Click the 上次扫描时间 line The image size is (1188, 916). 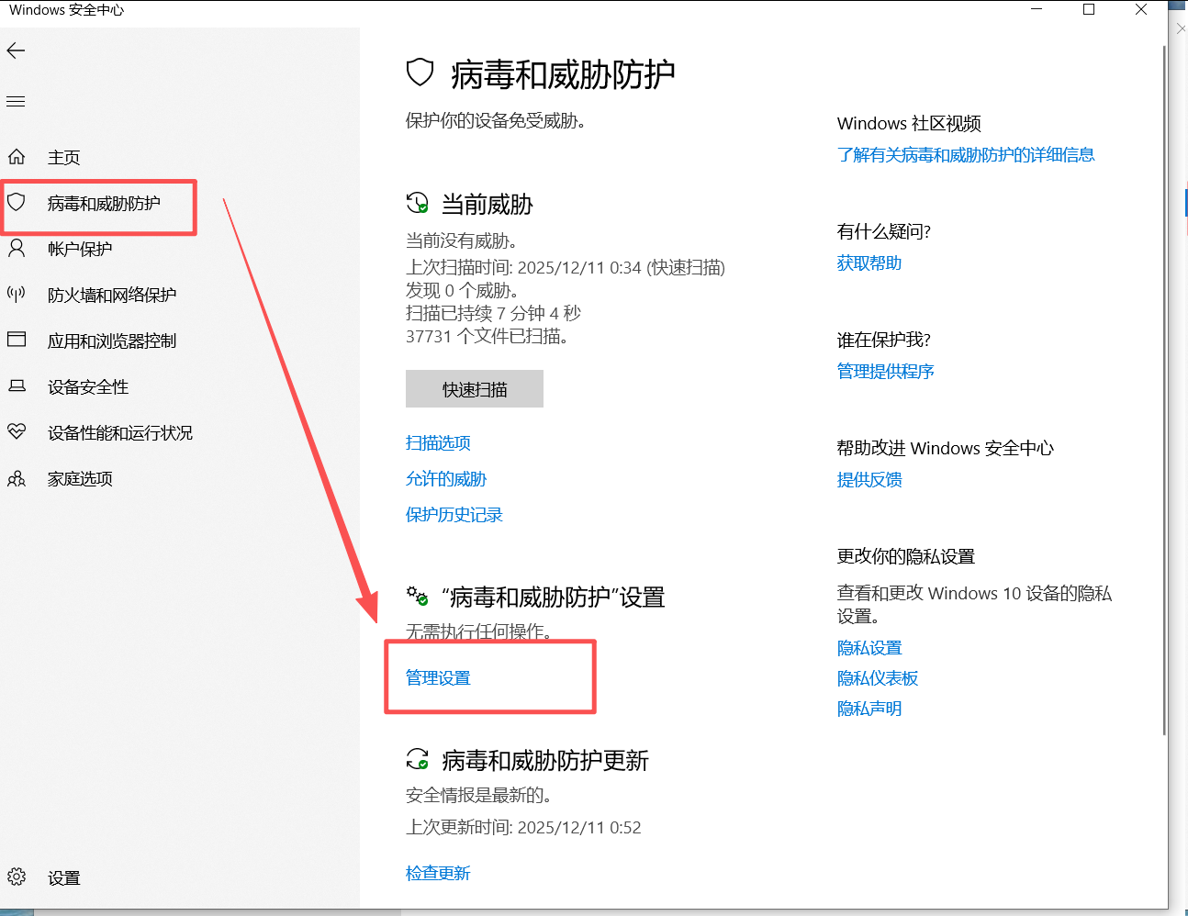(x=566, y=268)
